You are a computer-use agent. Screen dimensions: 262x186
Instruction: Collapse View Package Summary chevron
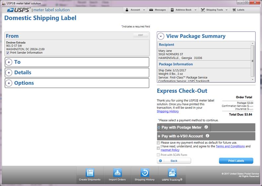coord(161,36)
